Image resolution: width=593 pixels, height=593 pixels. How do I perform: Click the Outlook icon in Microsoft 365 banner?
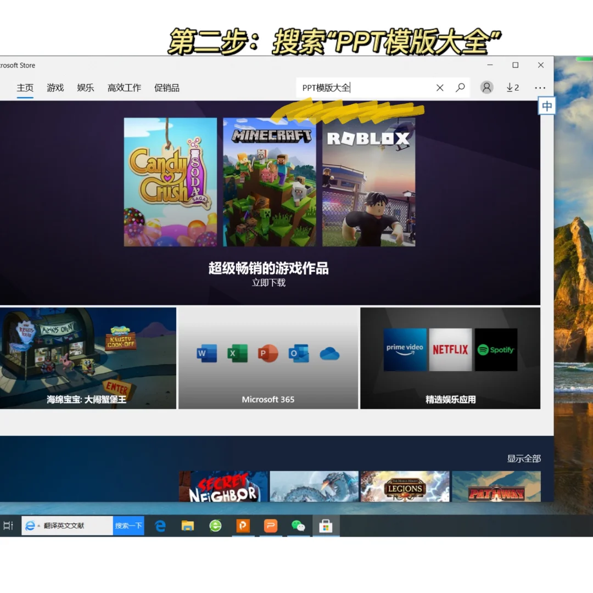tap(298, 353)
